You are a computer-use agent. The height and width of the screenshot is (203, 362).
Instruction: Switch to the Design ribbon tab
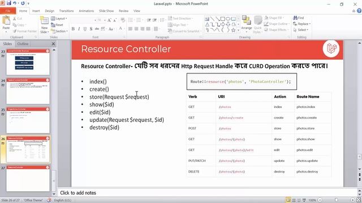tap(49, 11)
